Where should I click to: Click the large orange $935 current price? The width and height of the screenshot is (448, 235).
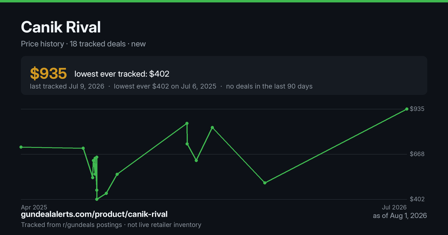(x=48, y=73)
